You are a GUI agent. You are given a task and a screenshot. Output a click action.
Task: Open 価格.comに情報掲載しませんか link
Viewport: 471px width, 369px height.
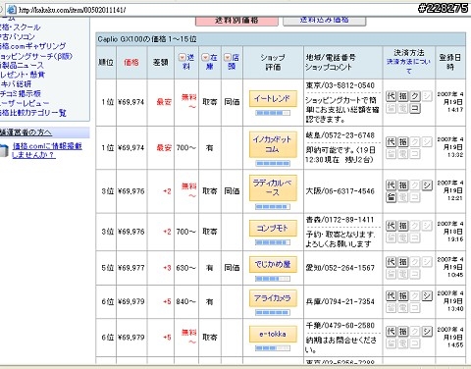[47, 150]
